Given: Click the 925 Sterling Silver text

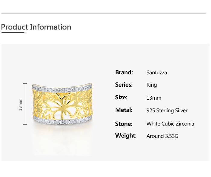Looking at the screenshot, I should coord(167,110).
